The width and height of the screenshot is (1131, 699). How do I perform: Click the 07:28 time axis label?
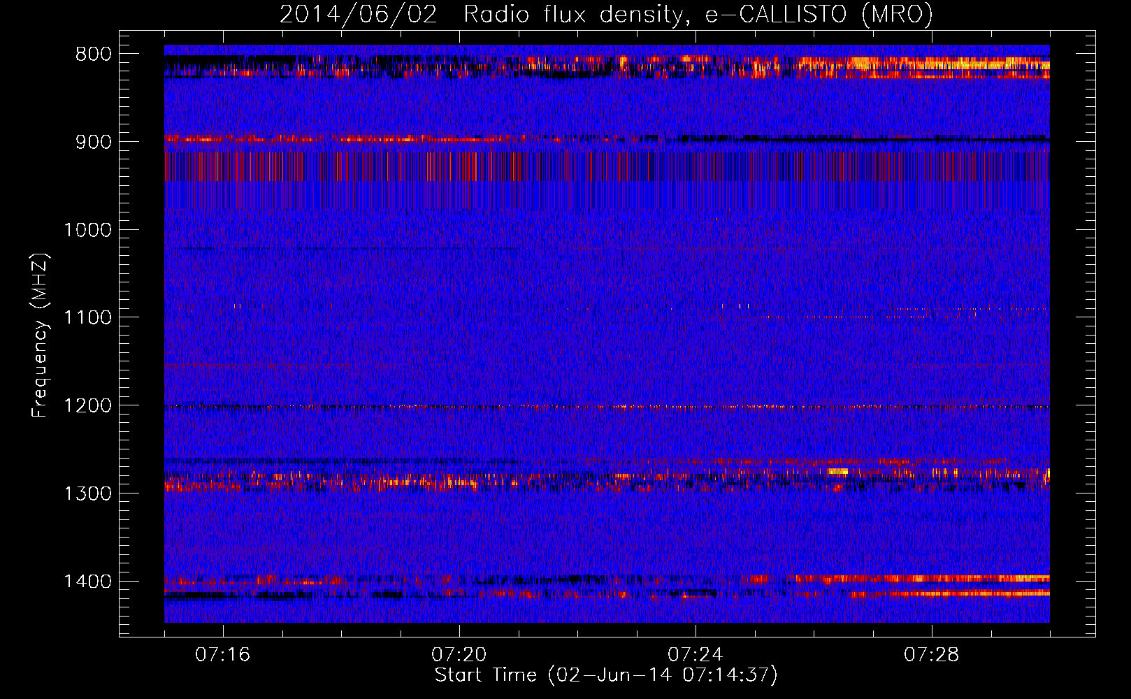point(931,655)
